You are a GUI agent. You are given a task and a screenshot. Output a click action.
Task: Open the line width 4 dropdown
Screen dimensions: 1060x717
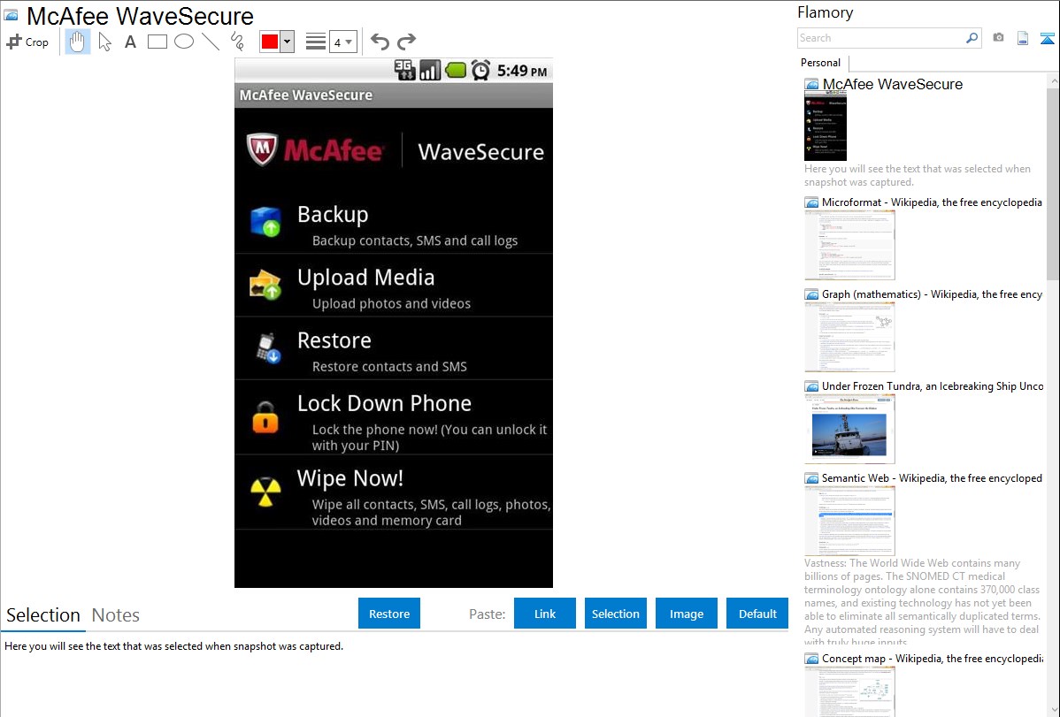pos(343,42)
